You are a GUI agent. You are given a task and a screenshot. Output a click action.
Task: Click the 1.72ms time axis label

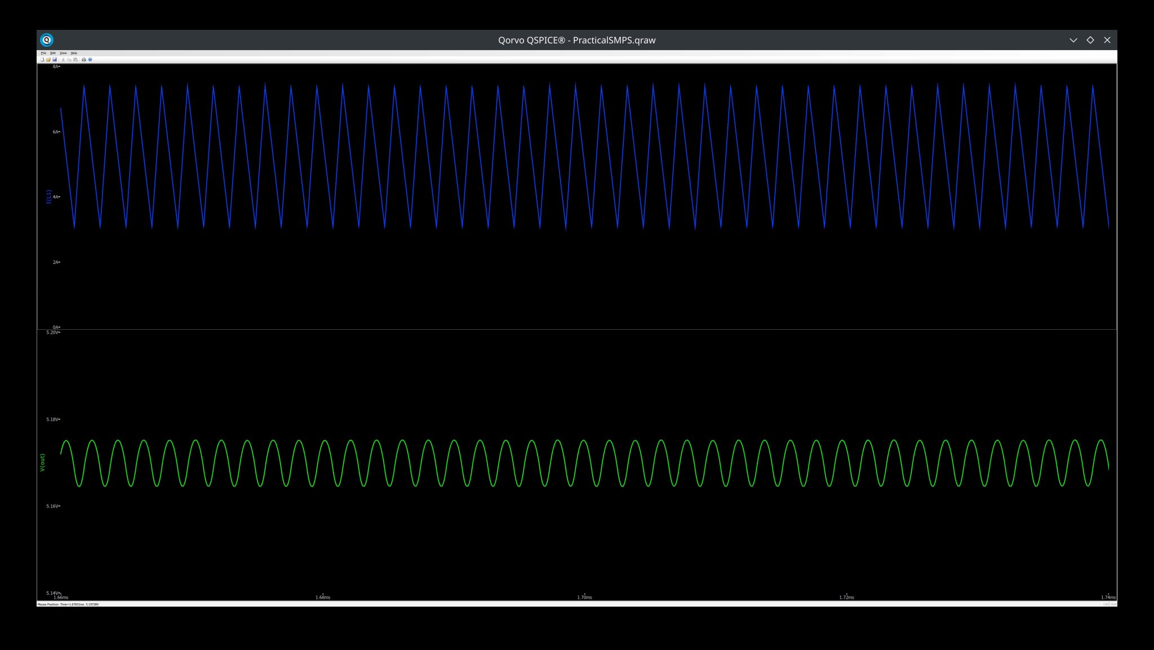click(846, 598)
